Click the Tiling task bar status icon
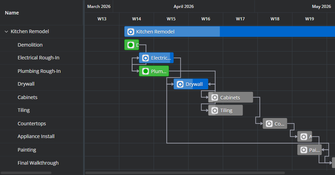Image resolution: width=335 pixels, height=175 pixels. point(215,110)
